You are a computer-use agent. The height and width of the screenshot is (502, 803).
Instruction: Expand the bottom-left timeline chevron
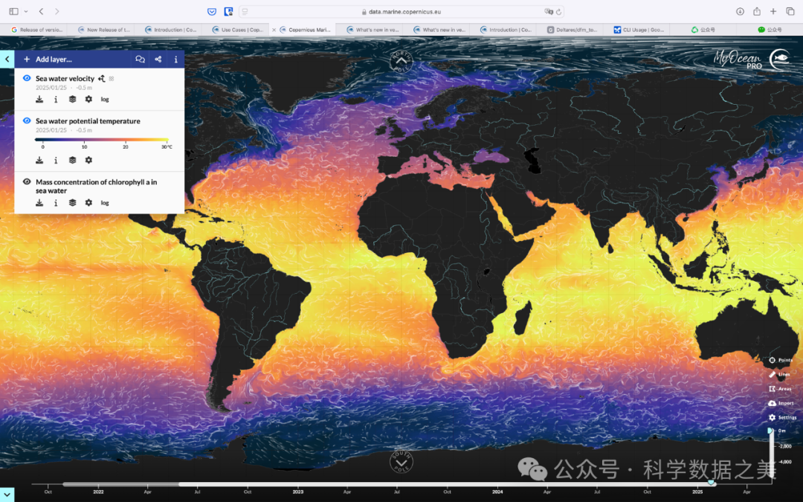pyautogui.click(x=7, y=494)
